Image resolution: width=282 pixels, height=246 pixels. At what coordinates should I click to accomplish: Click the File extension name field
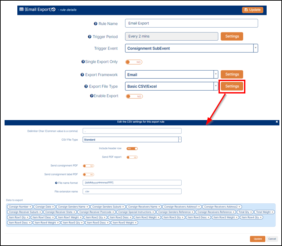(132, 191)
